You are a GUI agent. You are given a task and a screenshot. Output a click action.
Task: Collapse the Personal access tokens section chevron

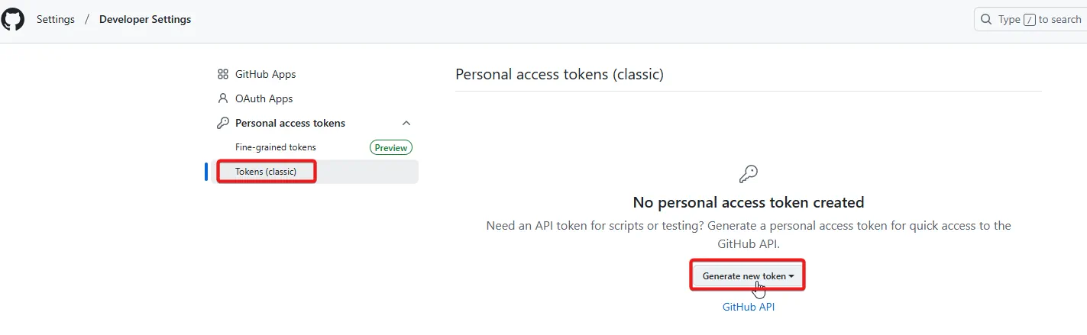pos(406,123)
